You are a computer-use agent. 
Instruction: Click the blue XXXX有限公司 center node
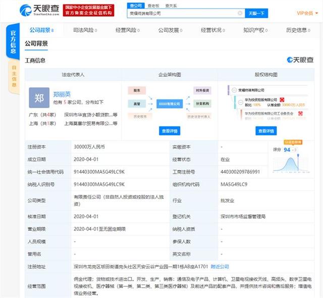[x=170, y=104]
